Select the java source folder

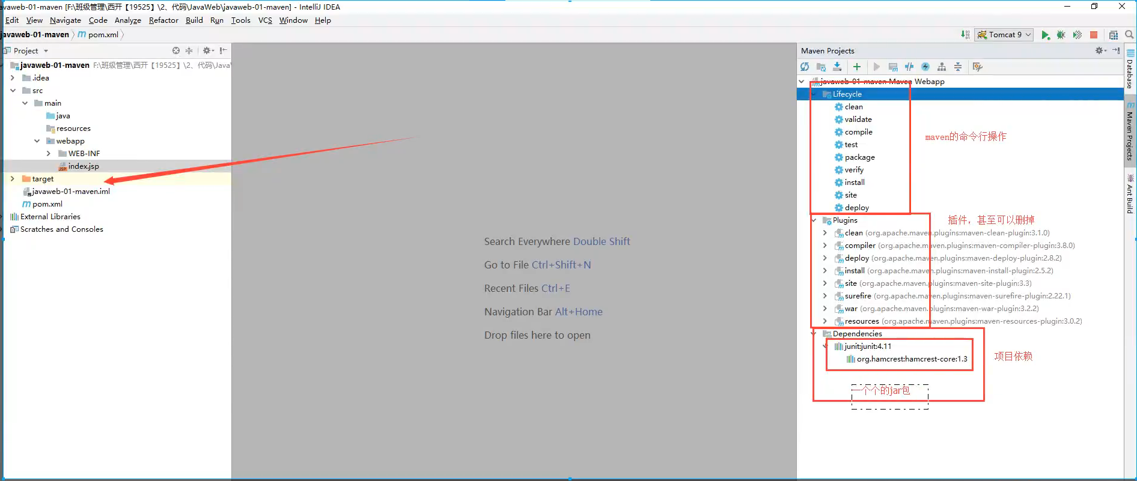(62, 116)
